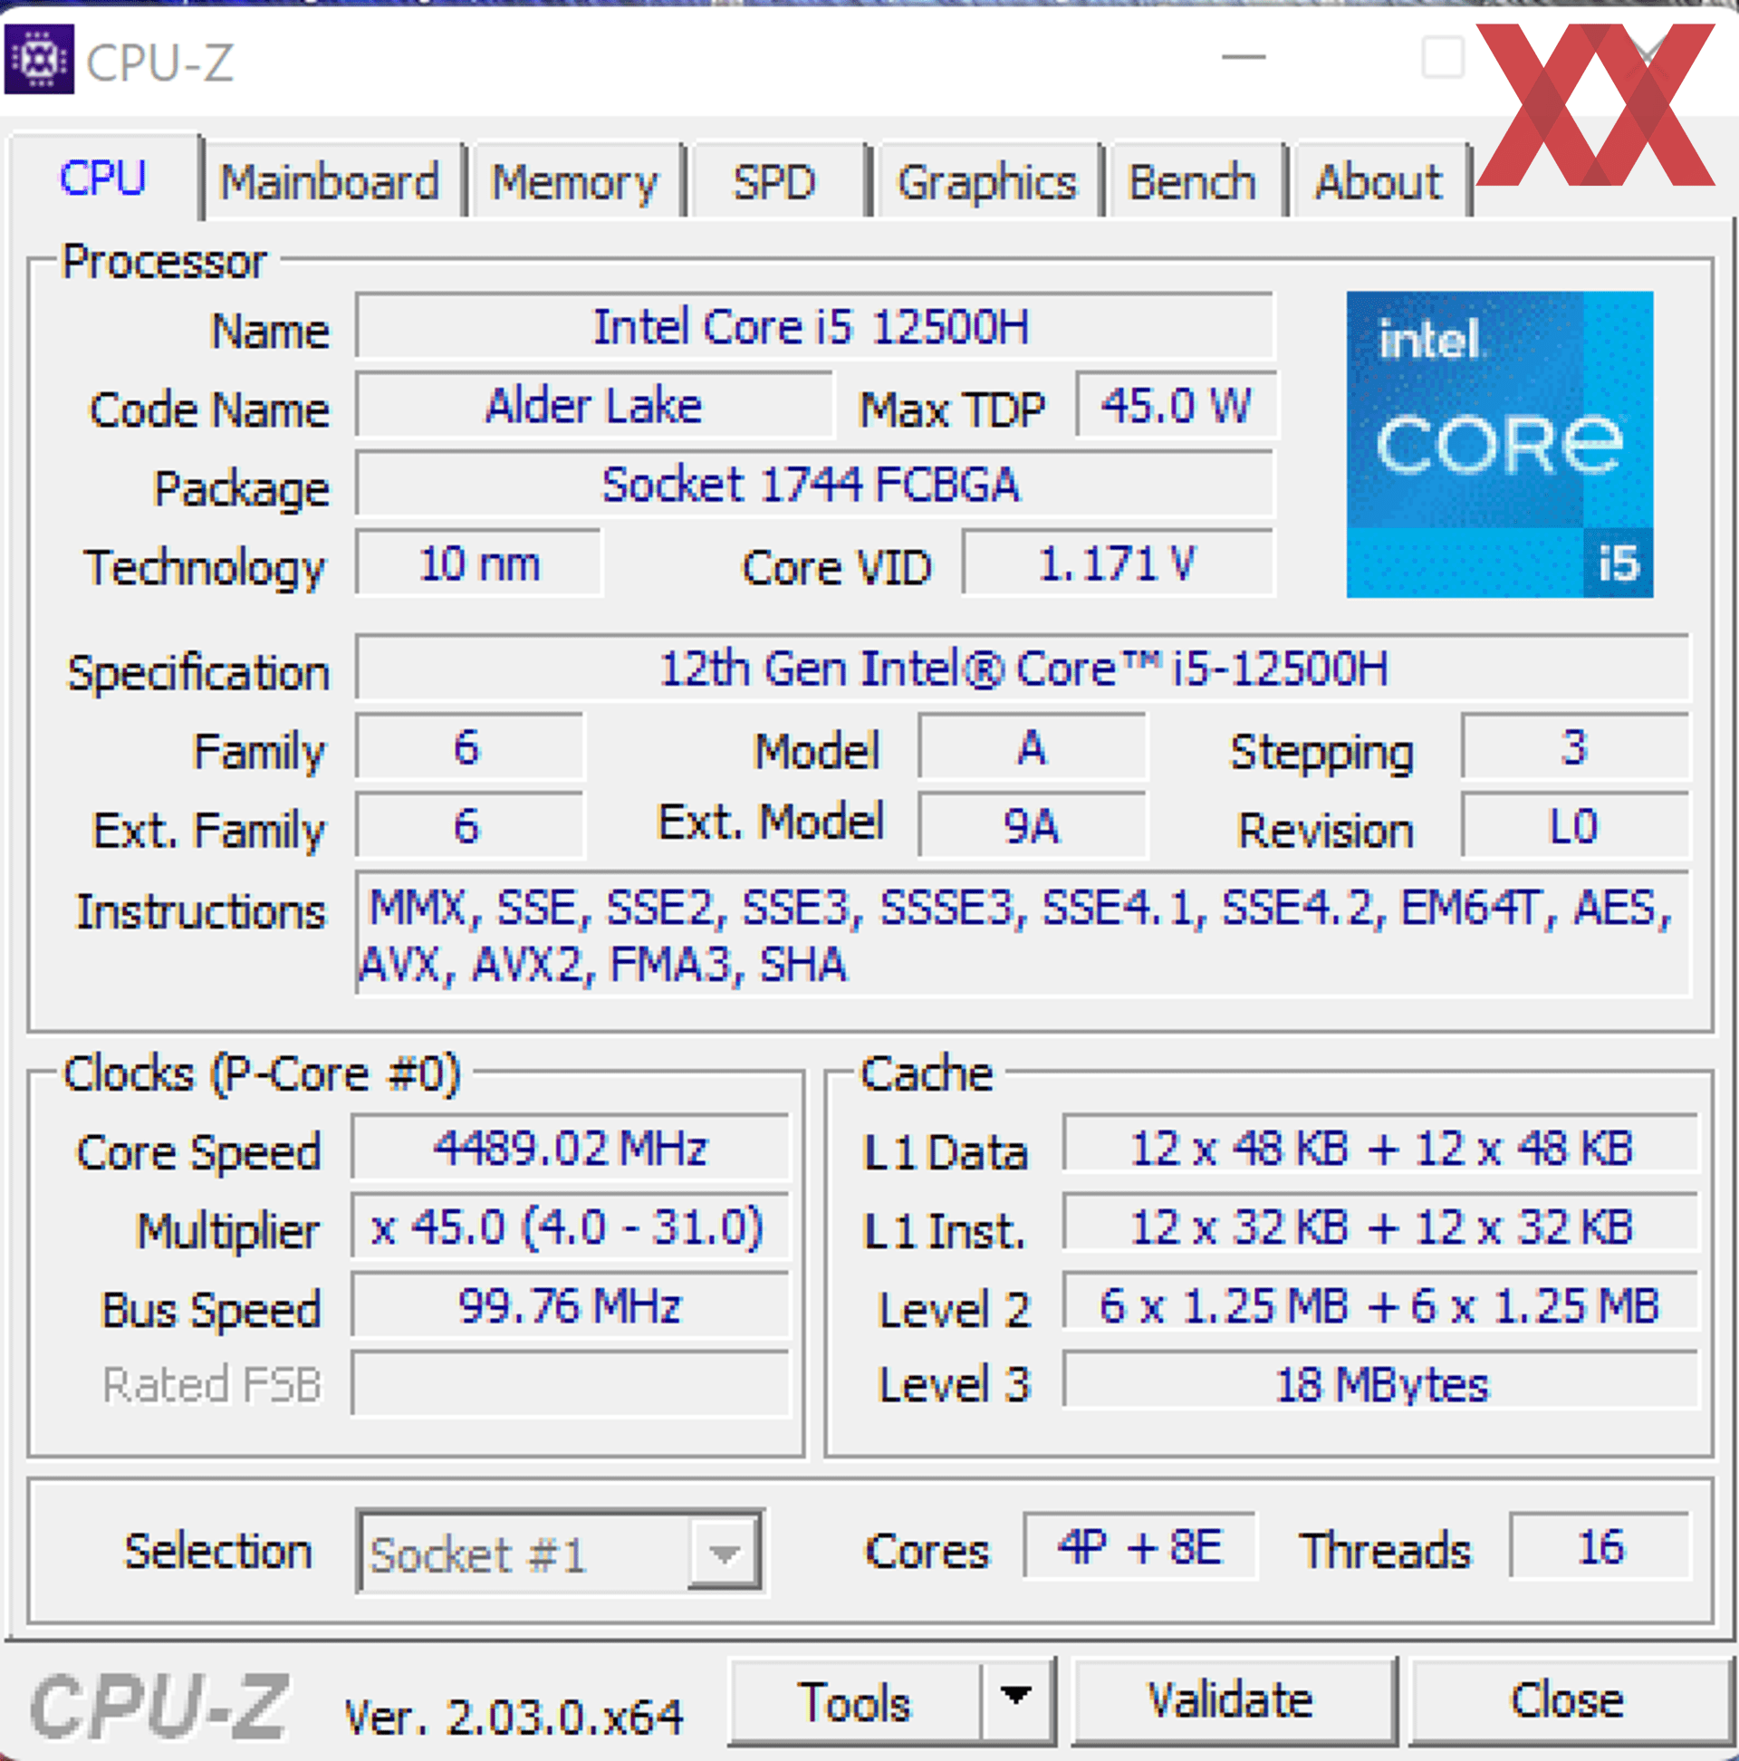Click the Clocks (P-Core #0) group label
Viewport: 1739px width, 1761px height.
(262, 1073)
